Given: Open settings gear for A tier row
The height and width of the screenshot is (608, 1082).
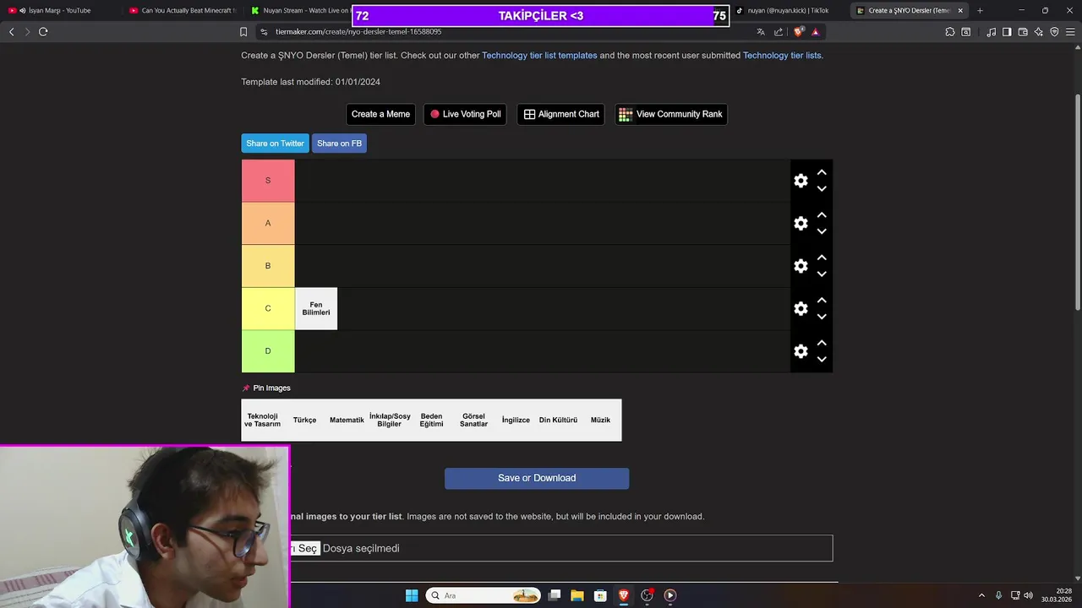Looking at the screenshot, I should point(801,223).
